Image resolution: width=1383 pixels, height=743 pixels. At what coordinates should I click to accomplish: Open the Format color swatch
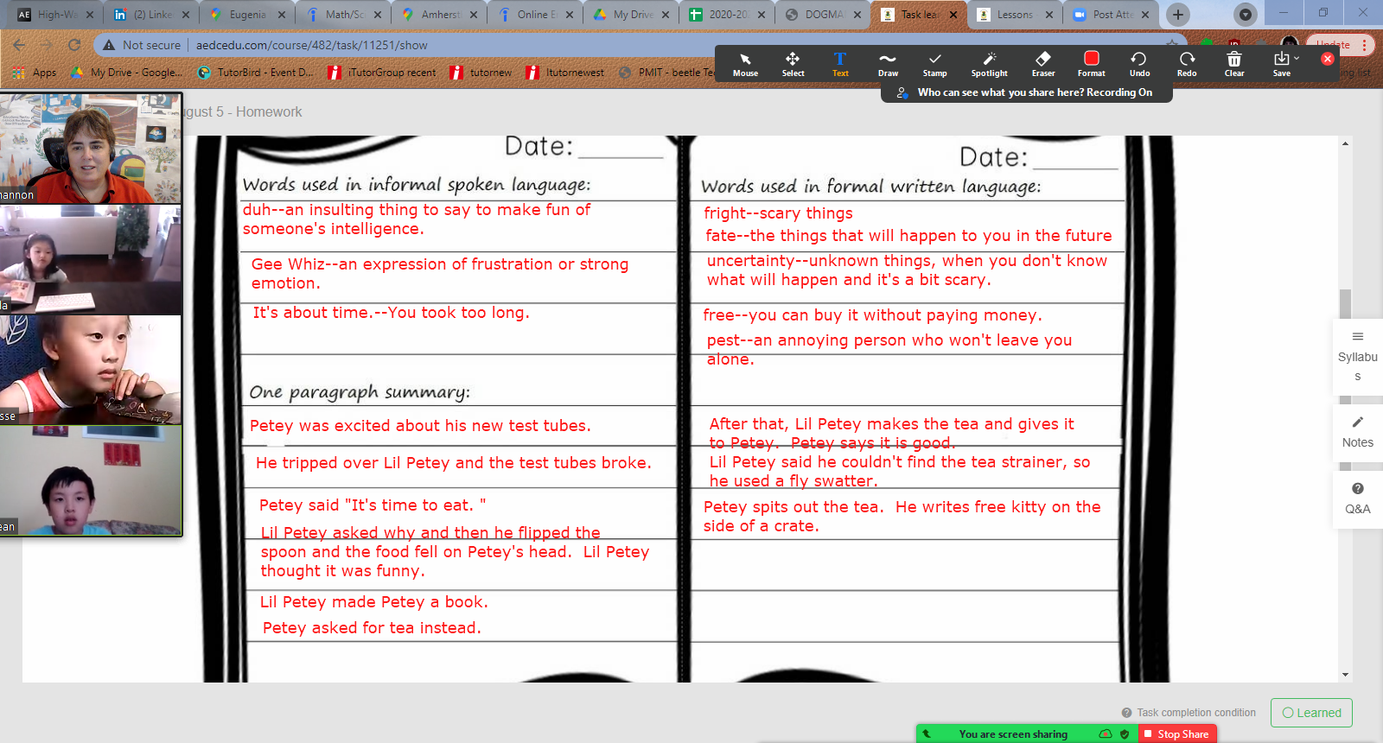(x=1091, y=64)
